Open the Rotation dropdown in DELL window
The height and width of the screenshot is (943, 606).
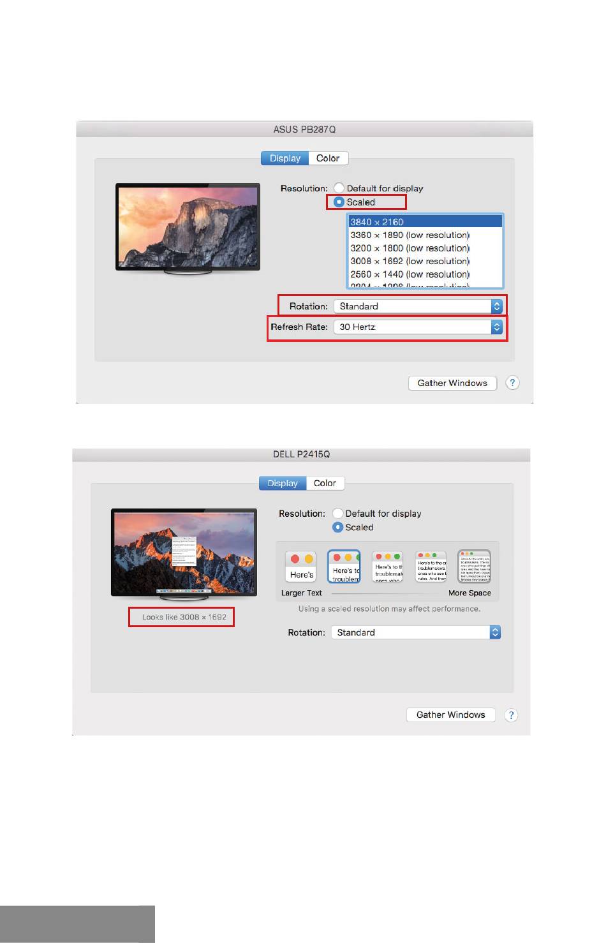416,632
